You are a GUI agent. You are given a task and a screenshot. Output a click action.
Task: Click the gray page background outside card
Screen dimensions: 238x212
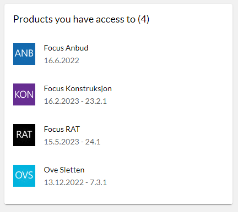click(119, 209)
